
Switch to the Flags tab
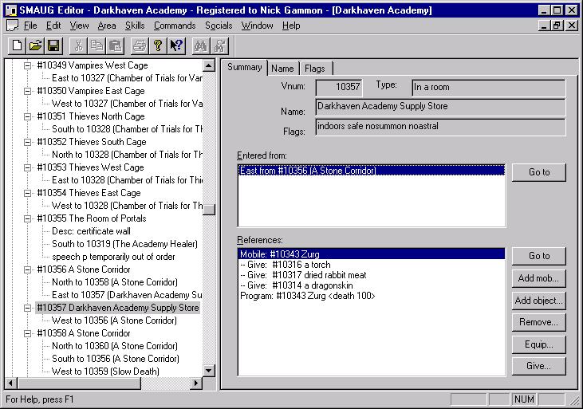[x=315, y=69]
